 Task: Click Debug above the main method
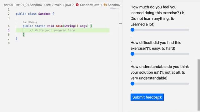pyautogui.click(x=33, y=22)
